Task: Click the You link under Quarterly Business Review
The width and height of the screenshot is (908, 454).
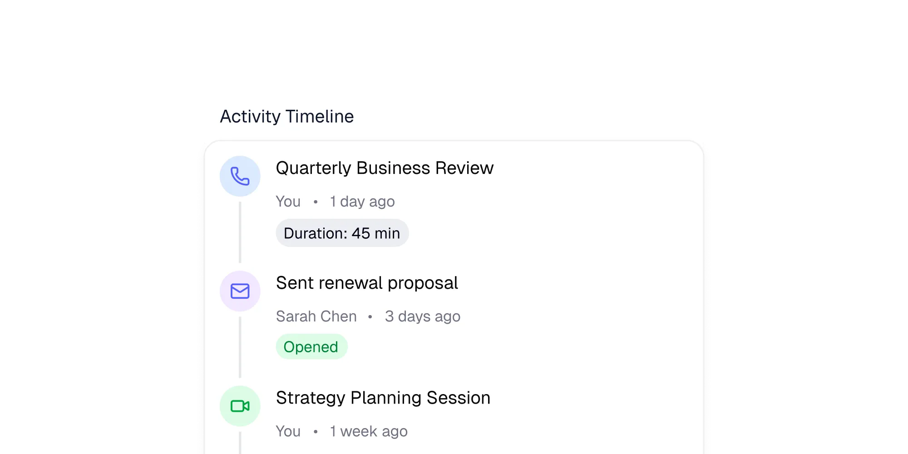Action: tap(288, 201)
